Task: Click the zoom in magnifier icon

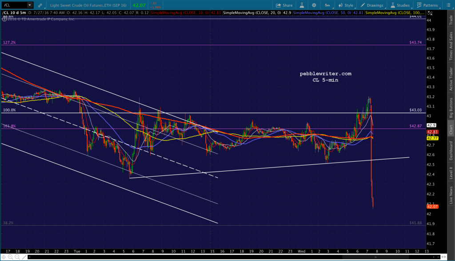Action: click(x=11, y=257)
